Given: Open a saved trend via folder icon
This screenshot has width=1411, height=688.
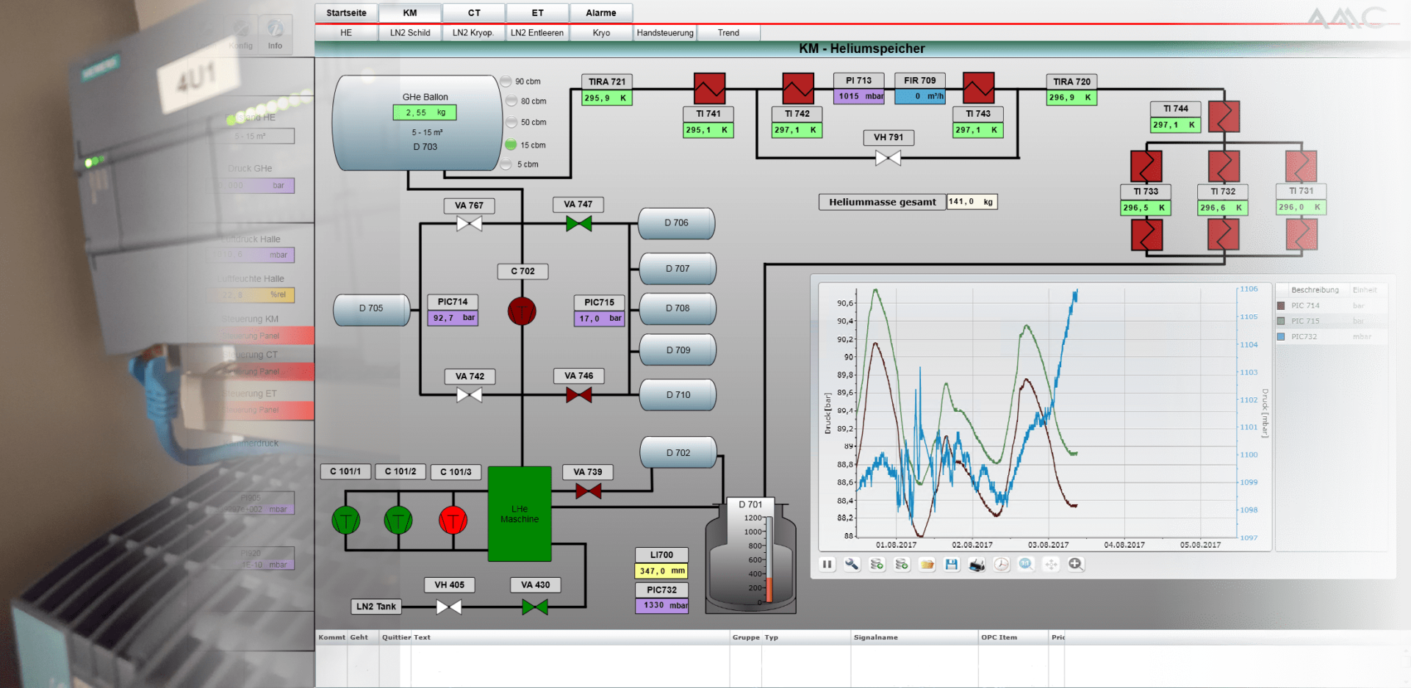Looking at the screenshot, I should click(927, 564).
